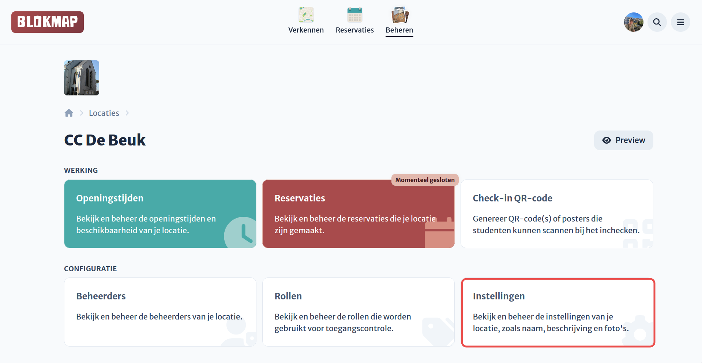
Task: Click the user icon on Beheerders card
Action: tap(239, 331)
